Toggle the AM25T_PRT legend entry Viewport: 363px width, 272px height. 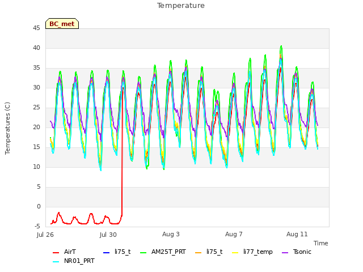pos(163,252)
